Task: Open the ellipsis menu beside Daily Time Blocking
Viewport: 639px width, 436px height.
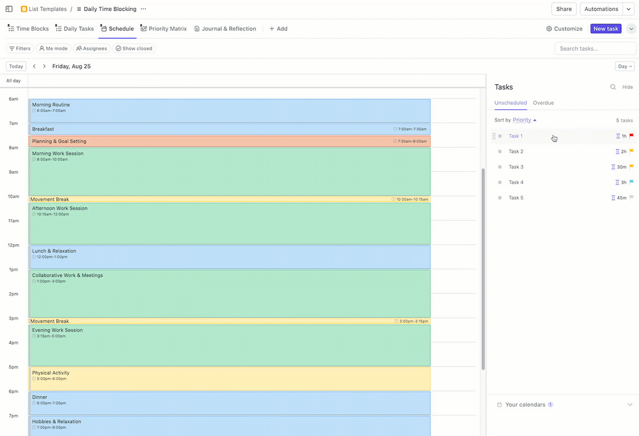Action: tap(143, 9)
